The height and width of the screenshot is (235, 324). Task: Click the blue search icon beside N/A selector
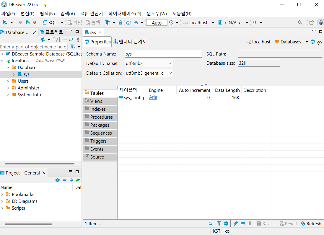pos(255,22)
